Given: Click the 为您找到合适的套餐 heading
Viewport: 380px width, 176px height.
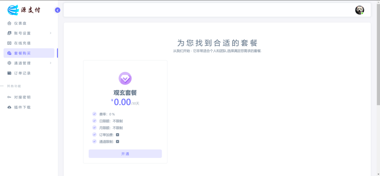Looking at the screenshot, I should point(217,43).
